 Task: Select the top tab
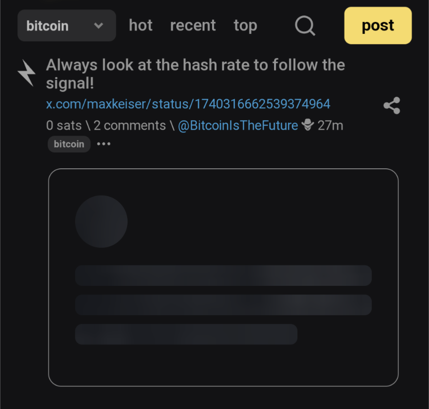(245, 25)
